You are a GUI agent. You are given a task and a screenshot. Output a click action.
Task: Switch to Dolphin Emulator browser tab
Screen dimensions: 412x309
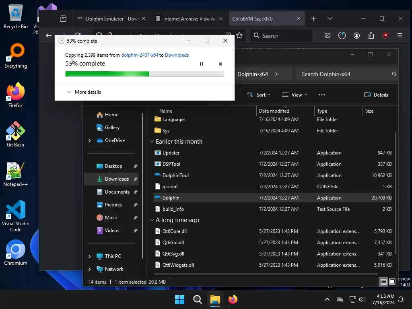[x=111, y=19]
